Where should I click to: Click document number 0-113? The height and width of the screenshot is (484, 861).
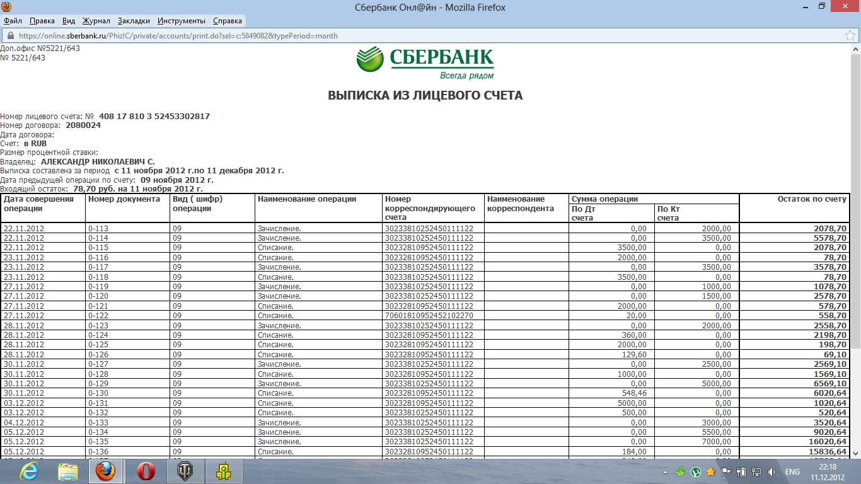(x=98, y=229)
